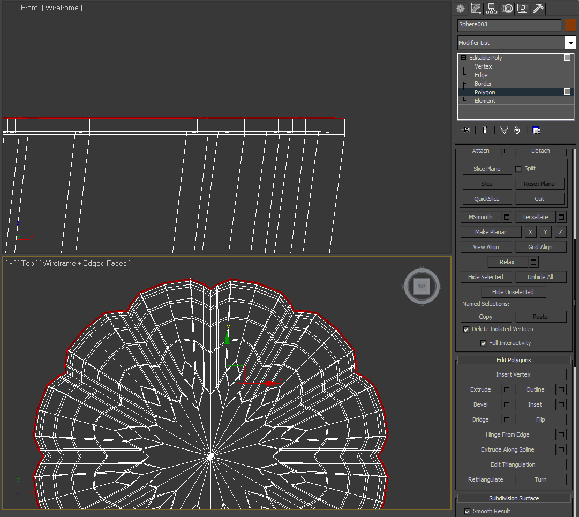Disable Full Interactivity checkbox
Viewport: 579px width, 517px height.
tap(483, 343)
